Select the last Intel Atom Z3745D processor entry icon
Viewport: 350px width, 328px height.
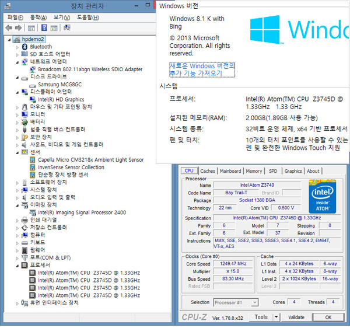point(33,295)
